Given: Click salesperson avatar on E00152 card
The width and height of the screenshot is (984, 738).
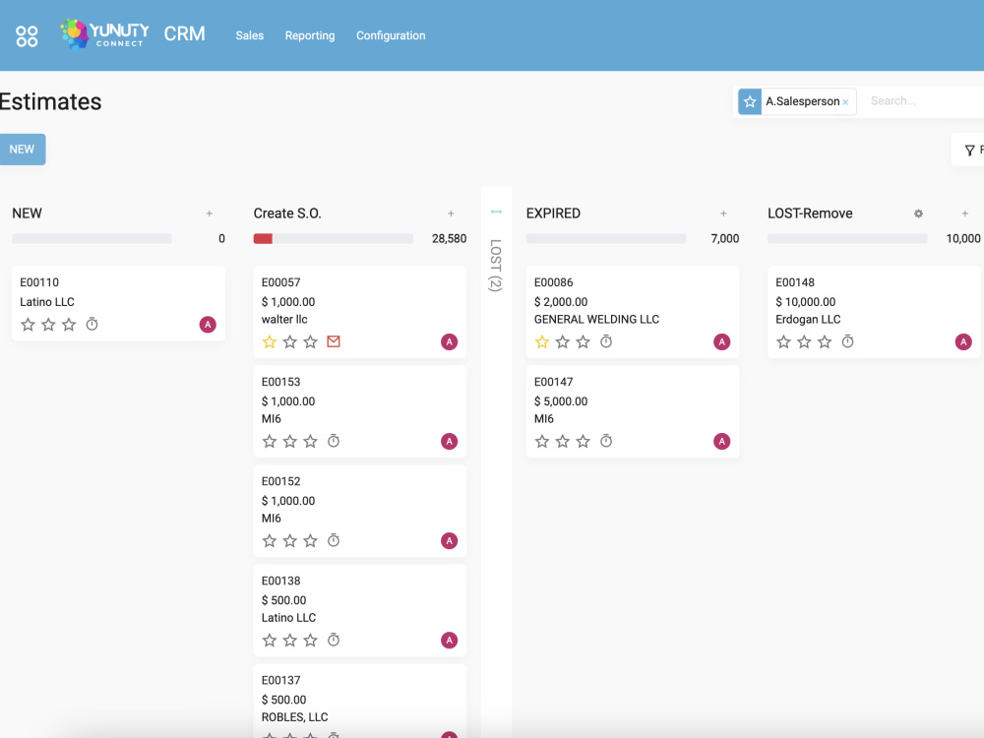Looking at the screenshot, I should tap(450, 541).
